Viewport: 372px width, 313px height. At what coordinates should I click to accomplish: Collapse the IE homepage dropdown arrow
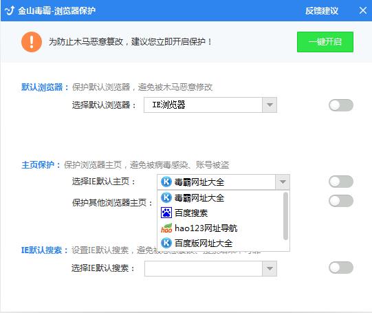(x=283, y=182)
